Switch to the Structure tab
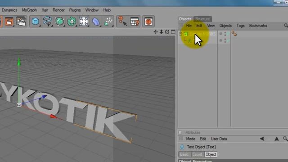 [202, 19]
